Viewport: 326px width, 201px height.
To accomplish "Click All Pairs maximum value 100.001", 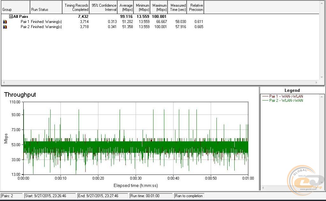I will [x=159, y=17].
